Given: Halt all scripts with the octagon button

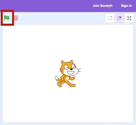Looking at the screenshot, I should [16, 18].
